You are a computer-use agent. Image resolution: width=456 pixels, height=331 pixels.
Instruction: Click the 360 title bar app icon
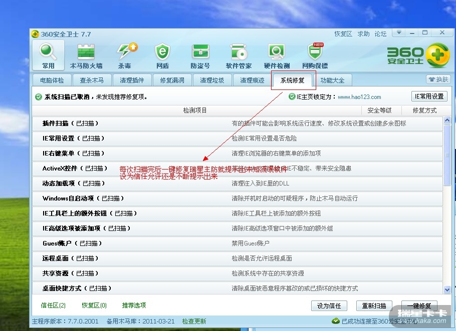coord(35,34)
